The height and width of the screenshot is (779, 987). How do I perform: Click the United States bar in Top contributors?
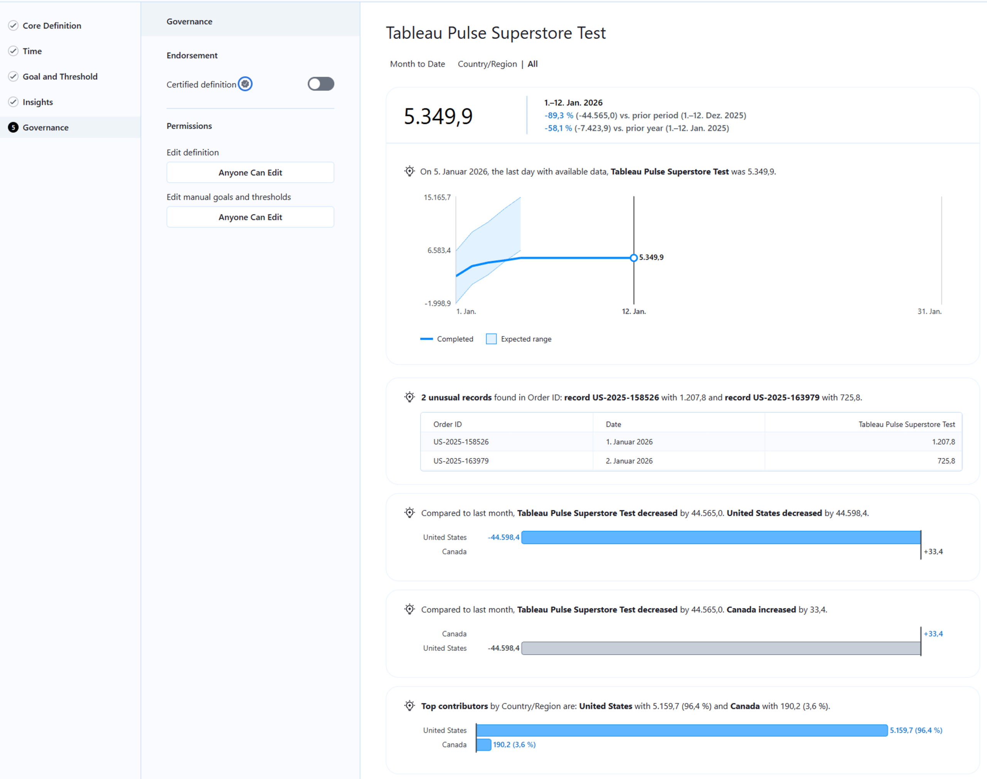[x=681, y=730]
